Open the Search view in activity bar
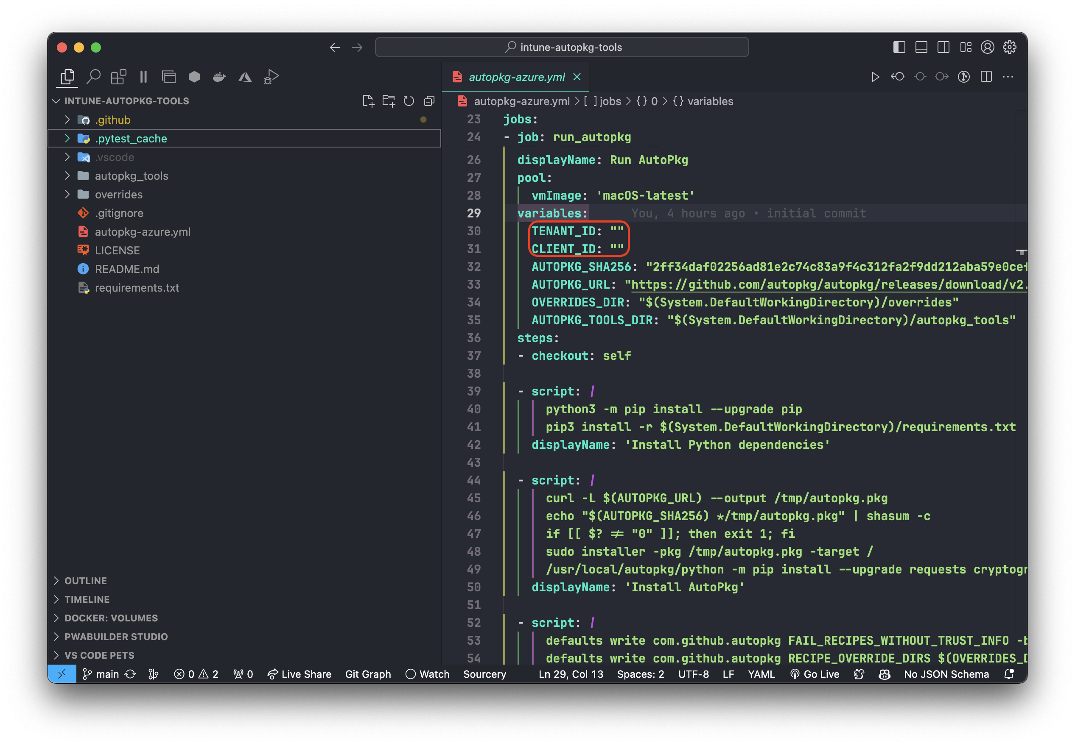 (x=94, y=76)
